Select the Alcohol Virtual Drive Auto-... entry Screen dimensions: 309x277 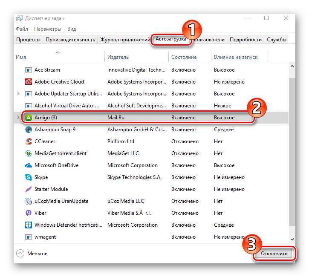[x=66, y=106]
